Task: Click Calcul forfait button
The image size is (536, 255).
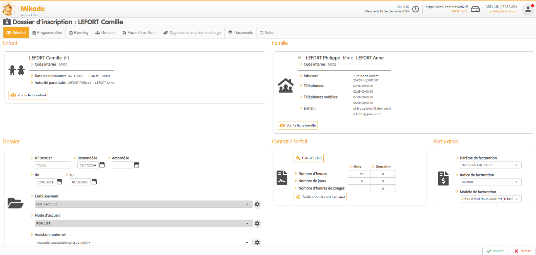Action: 309,158
